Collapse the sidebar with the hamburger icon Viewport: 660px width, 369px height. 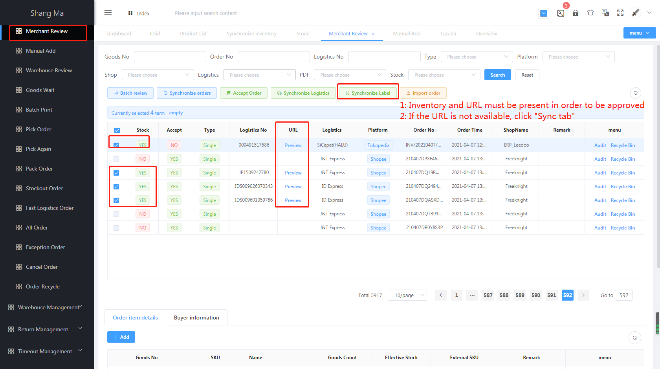[x=108, y=13]
